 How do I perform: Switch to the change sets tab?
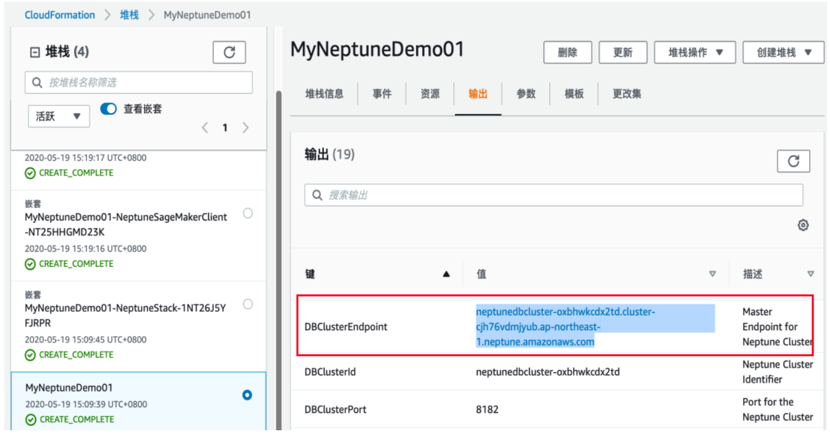tap(627, 94)
